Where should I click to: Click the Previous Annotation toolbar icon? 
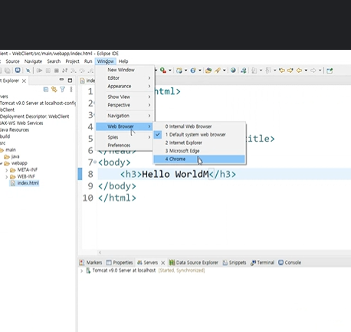click(268, 71)
